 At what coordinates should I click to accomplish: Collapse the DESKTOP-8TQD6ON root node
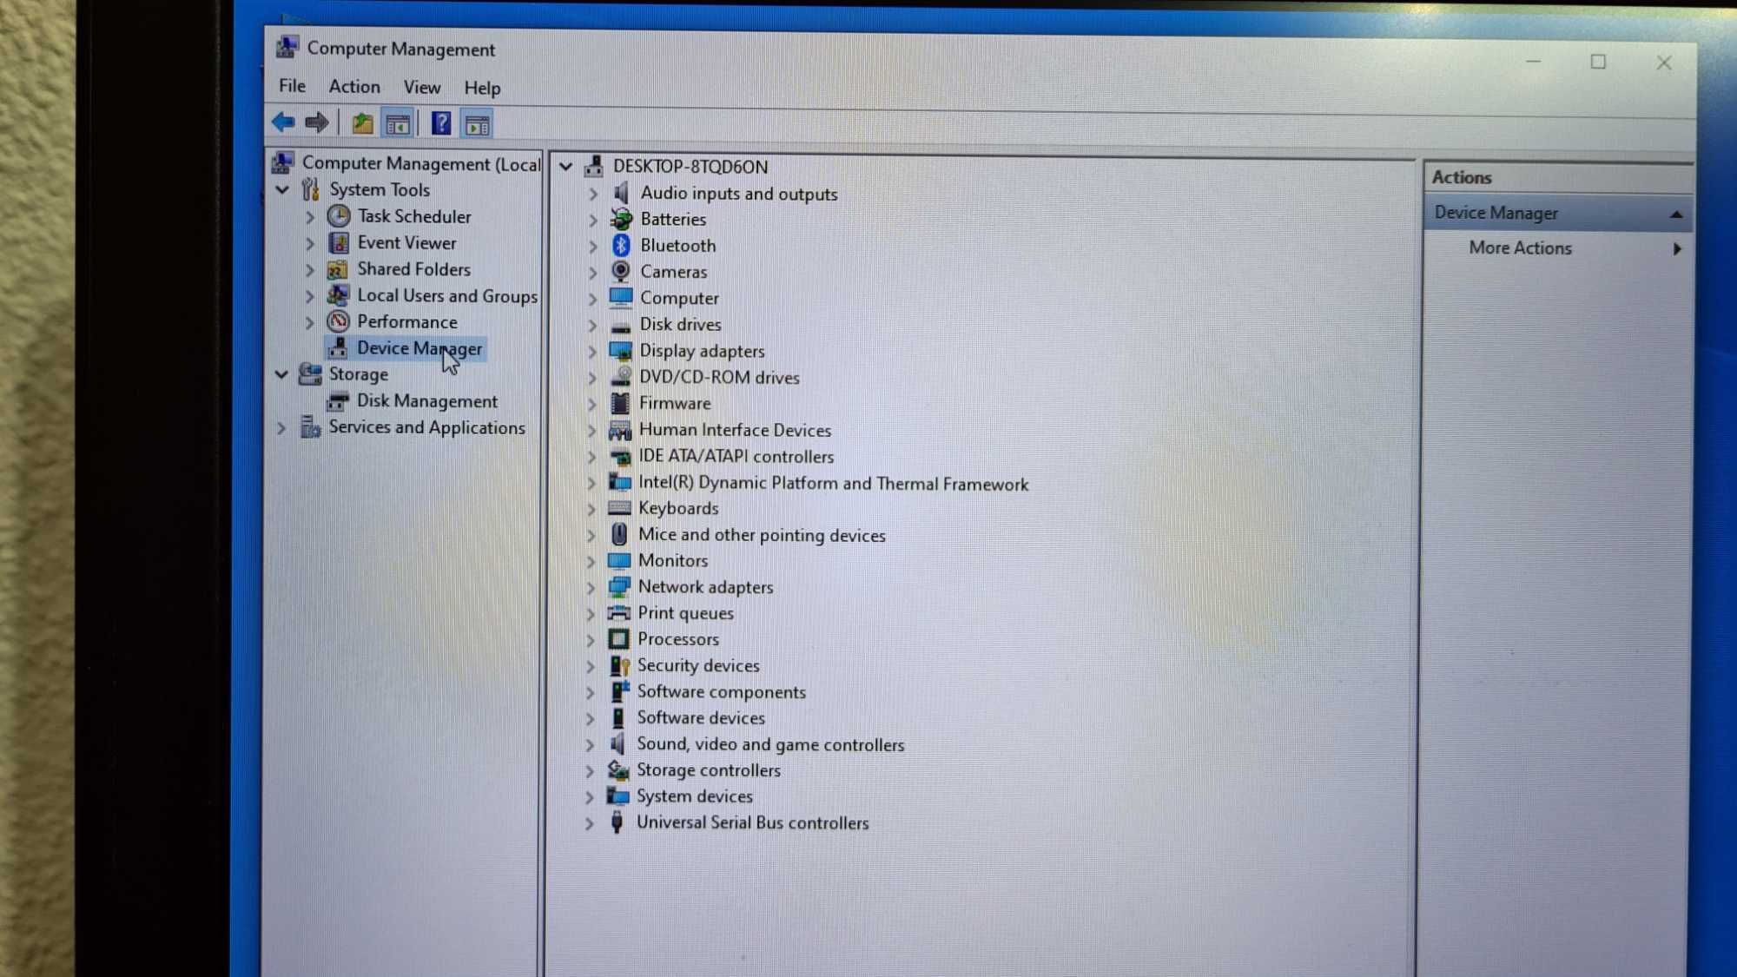[566, 166]
